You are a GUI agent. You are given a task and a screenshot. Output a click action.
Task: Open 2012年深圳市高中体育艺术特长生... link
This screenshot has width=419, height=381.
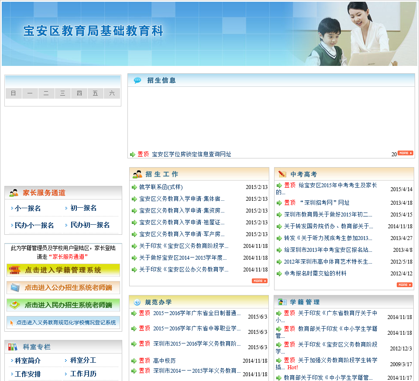(x=328, y=261)
